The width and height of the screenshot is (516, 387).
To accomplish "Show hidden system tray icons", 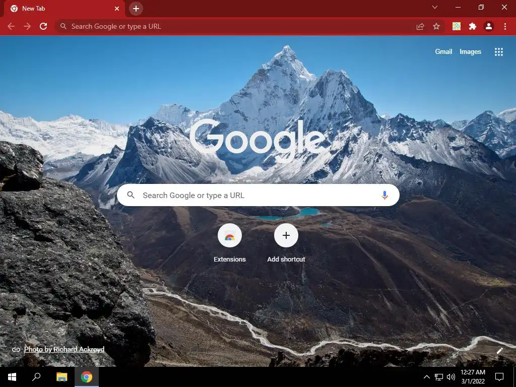I will tap(426, 377).
